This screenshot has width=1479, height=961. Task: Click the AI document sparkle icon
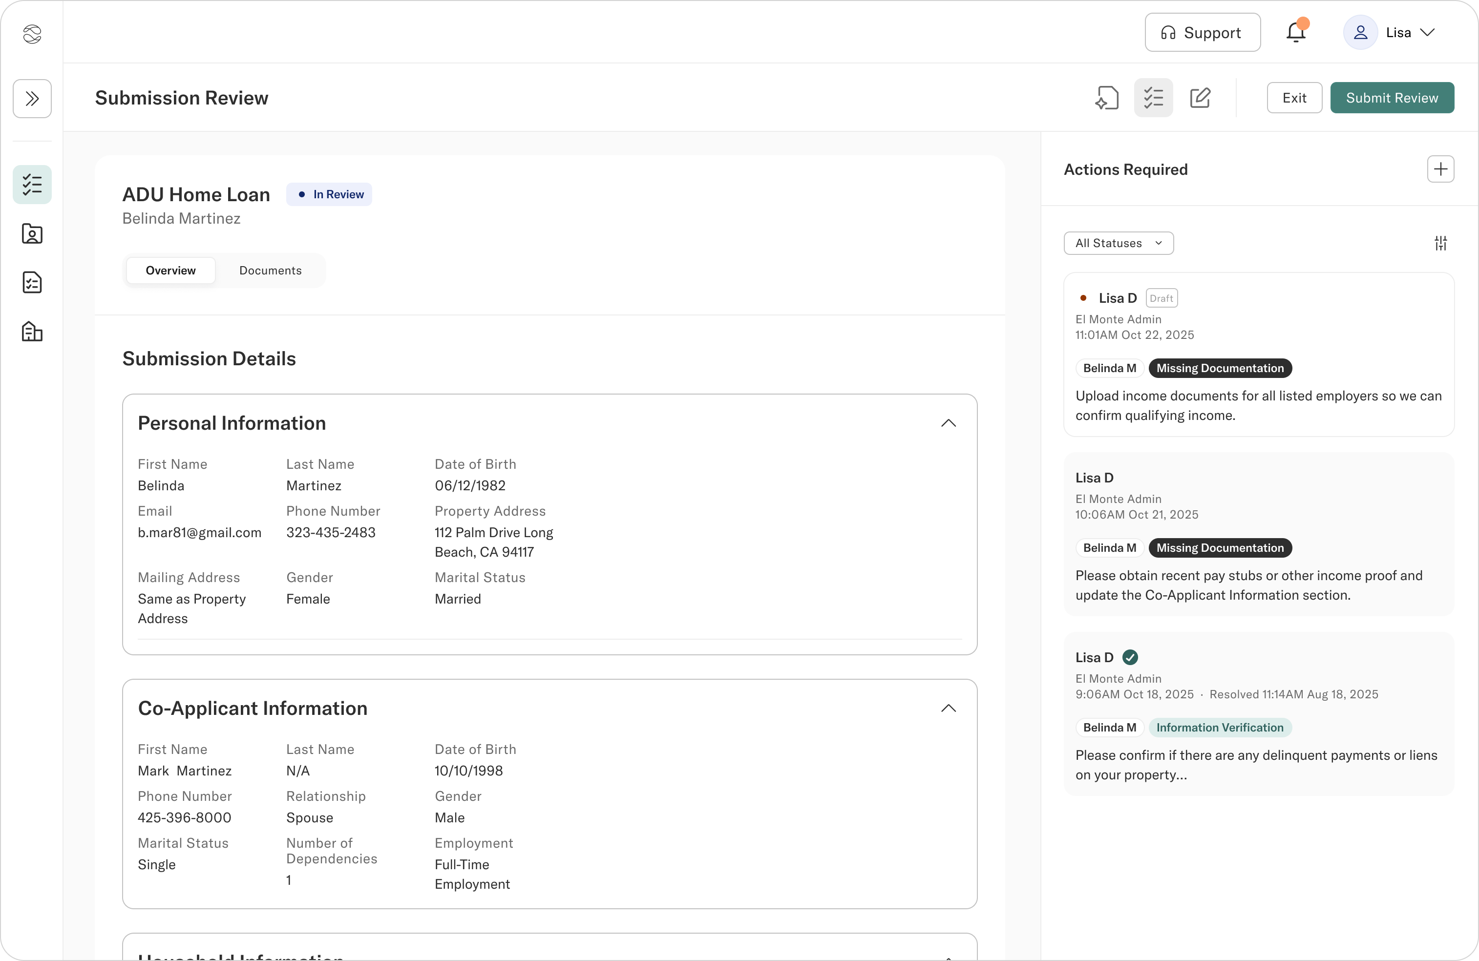click(1107, 98)
